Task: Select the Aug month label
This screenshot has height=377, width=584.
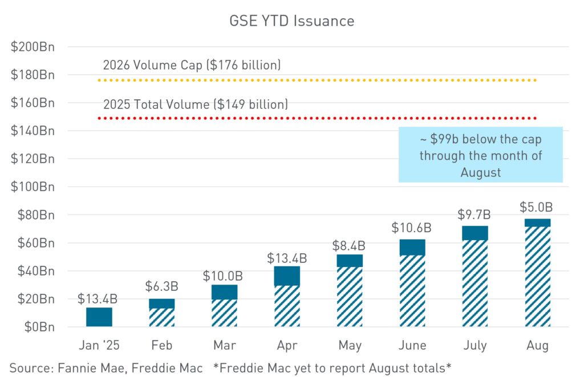Action: (537, 346)
